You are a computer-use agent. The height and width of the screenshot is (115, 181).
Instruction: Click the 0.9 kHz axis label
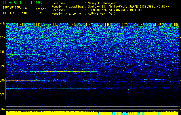tap(2, 66)
